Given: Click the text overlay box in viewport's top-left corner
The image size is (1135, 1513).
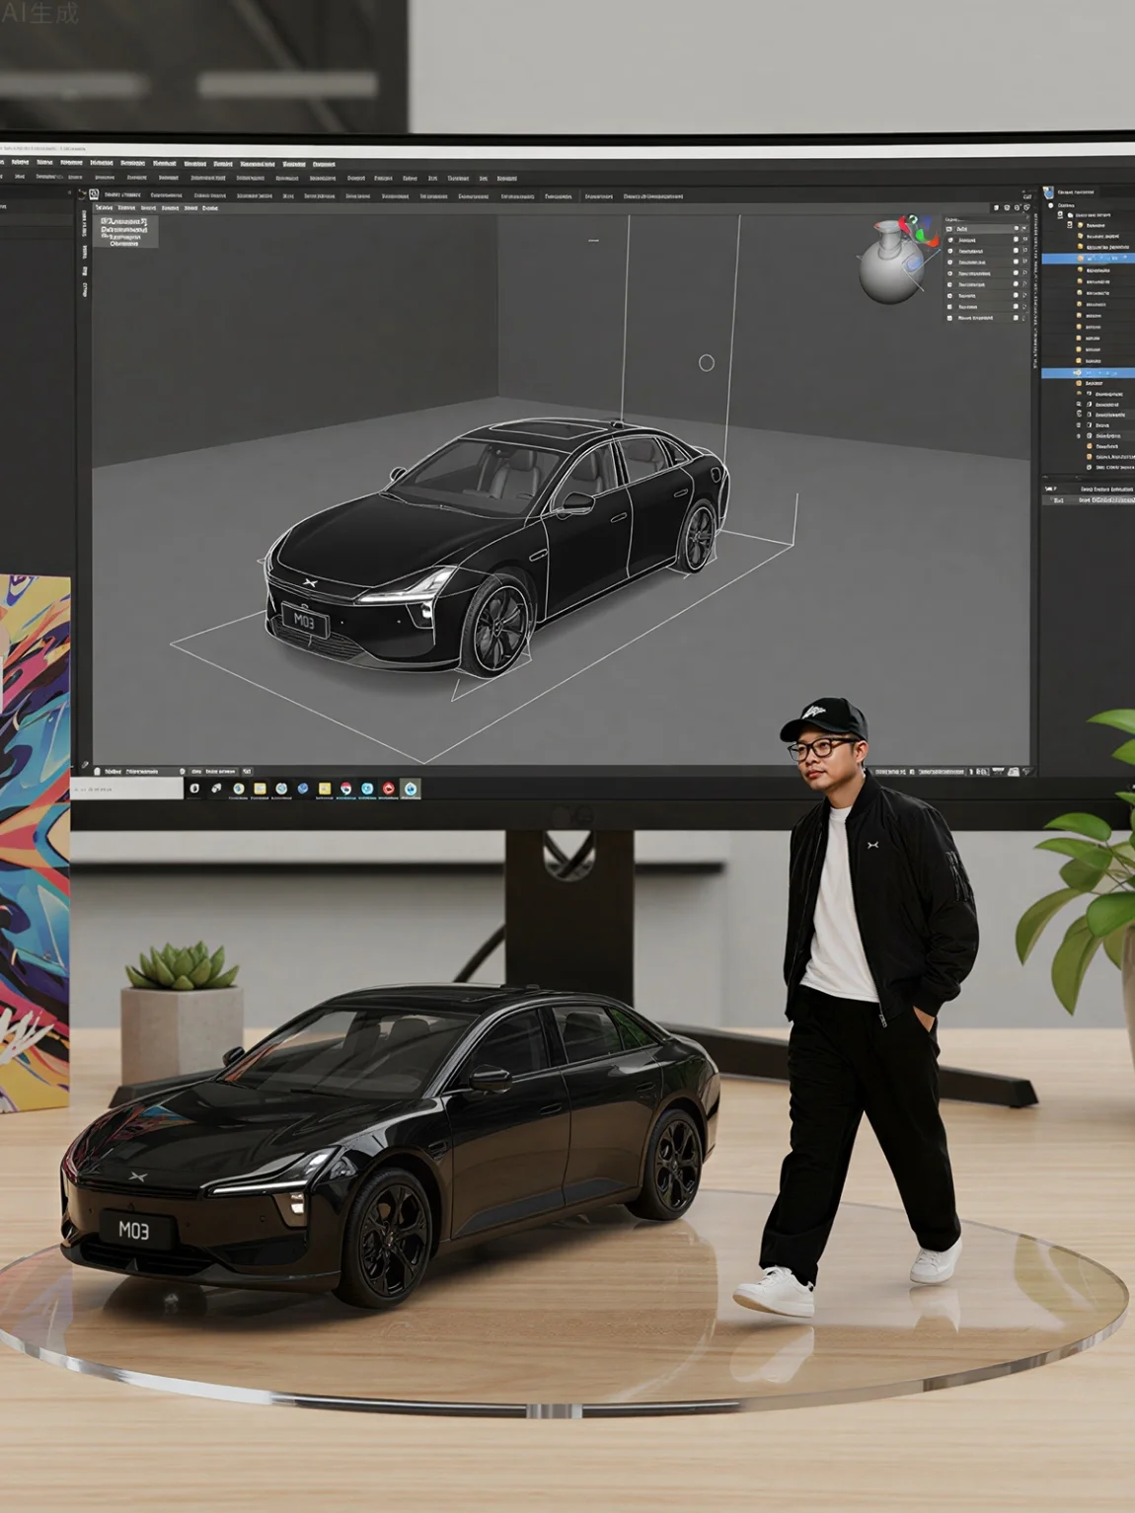Looking at the screenshot, I should (126, 232).
